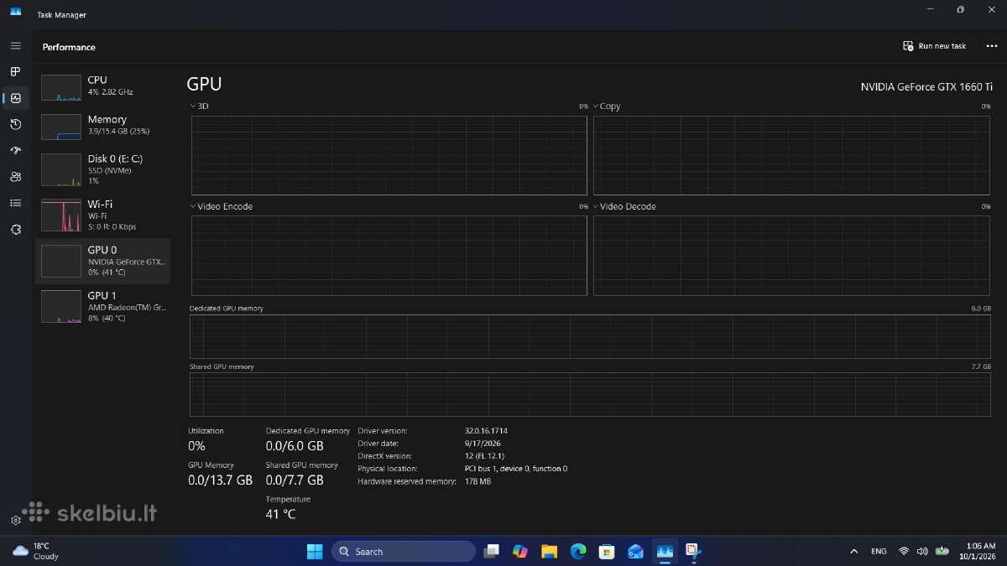Click the Utilization 0% value
The image size is (1007, 566).
point(196,446)
